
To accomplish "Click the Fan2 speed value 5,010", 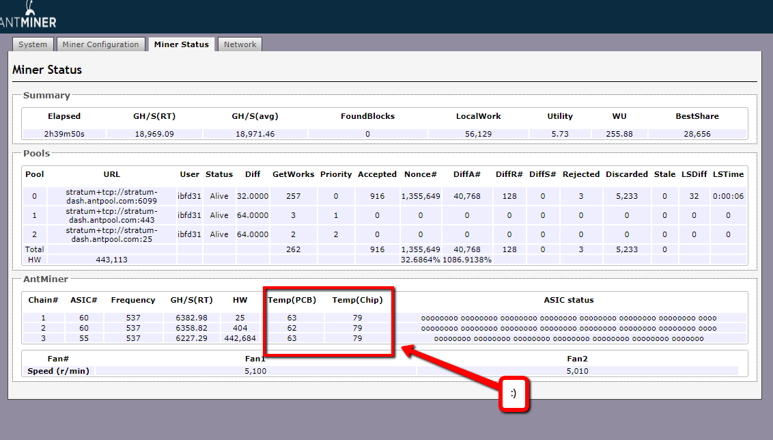I will click(x=577, y=371).
